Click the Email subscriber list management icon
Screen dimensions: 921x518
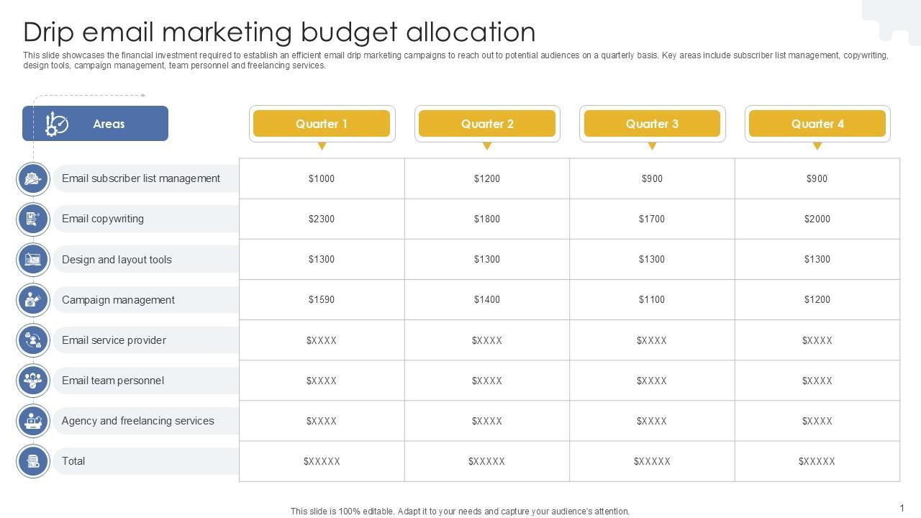pyautogui.click(x=33, y=178)
